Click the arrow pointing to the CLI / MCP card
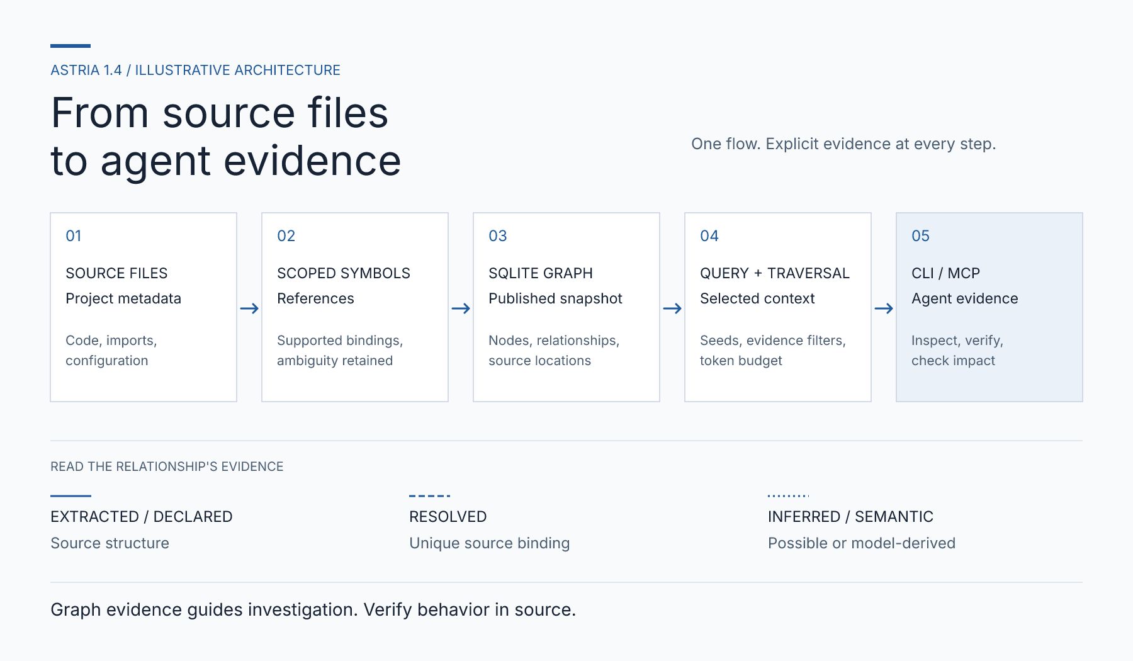The image size is (1133, 661). 884,308
